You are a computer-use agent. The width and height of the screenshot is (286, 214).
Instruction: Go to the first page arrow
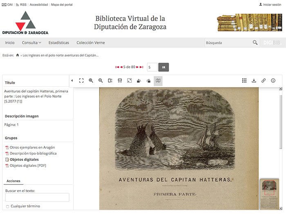[x=117, y=67]
